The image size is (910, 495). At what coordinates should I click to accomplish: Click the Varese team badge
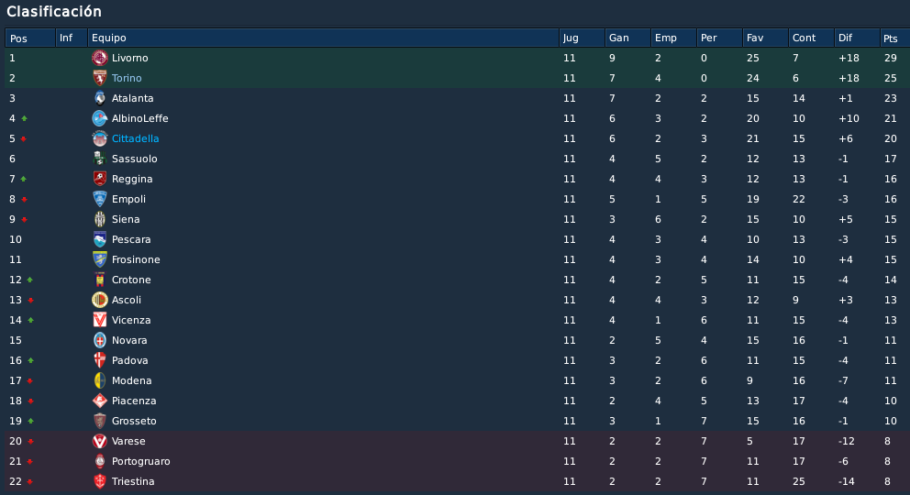click(x=100, y=441)
